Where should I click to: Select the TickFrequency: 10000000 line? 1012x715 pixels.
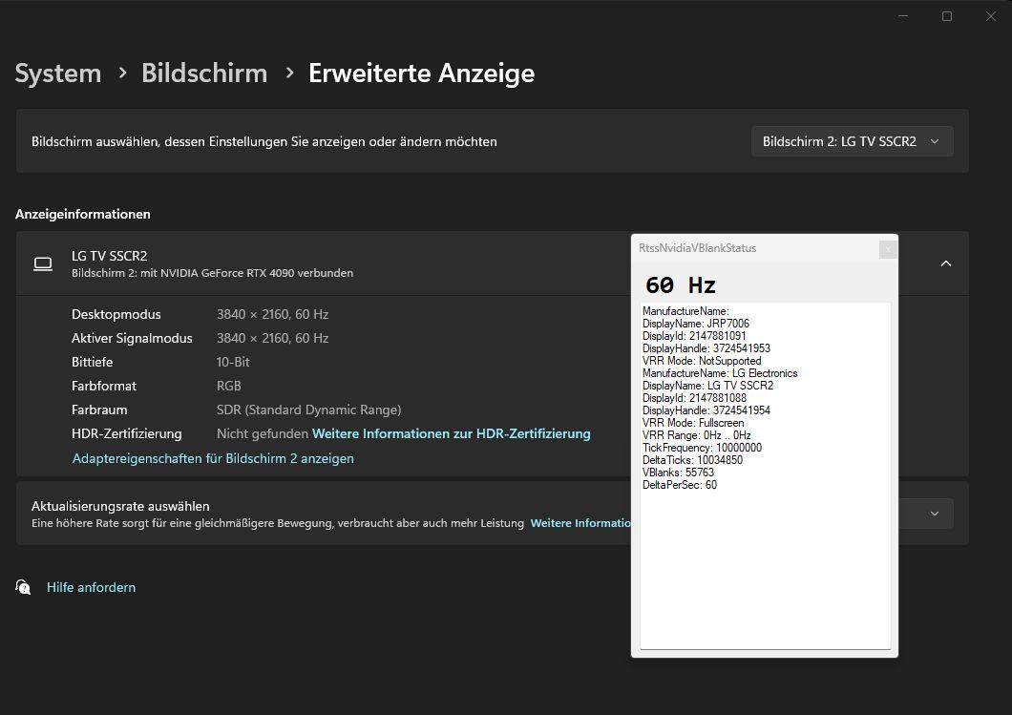pyautogui.click(x=702, y=447)
